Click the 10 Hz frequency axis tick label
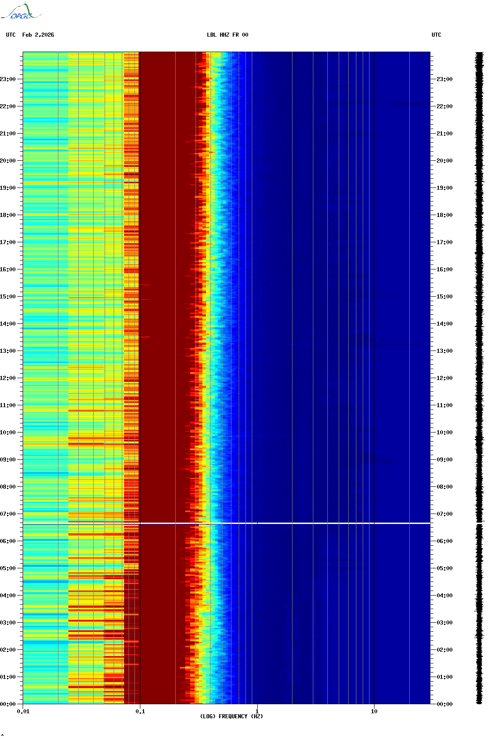Viewport: 499px width, 740px height. (374, 711)
